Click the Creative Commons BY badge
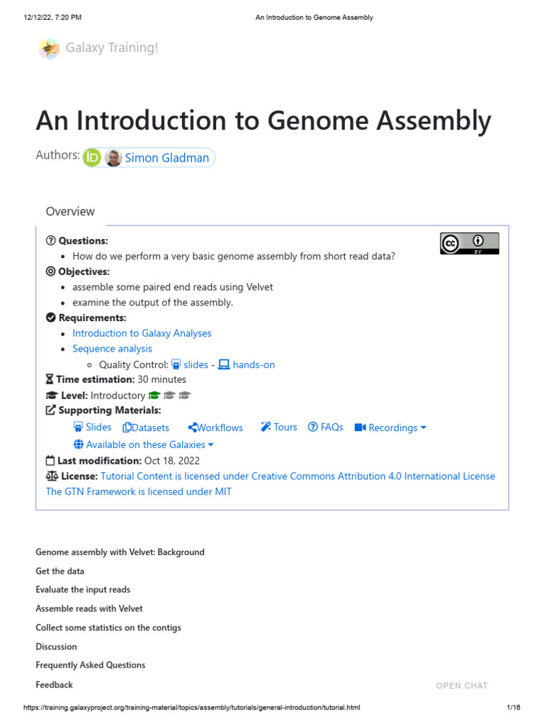Image resolution: width=544 pixels, height=726 pixels. pyautogui.click(x=469, y=243)
